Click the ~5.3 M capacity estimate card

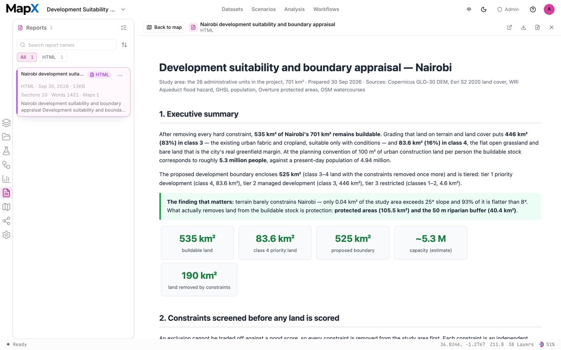pos(430,243)
